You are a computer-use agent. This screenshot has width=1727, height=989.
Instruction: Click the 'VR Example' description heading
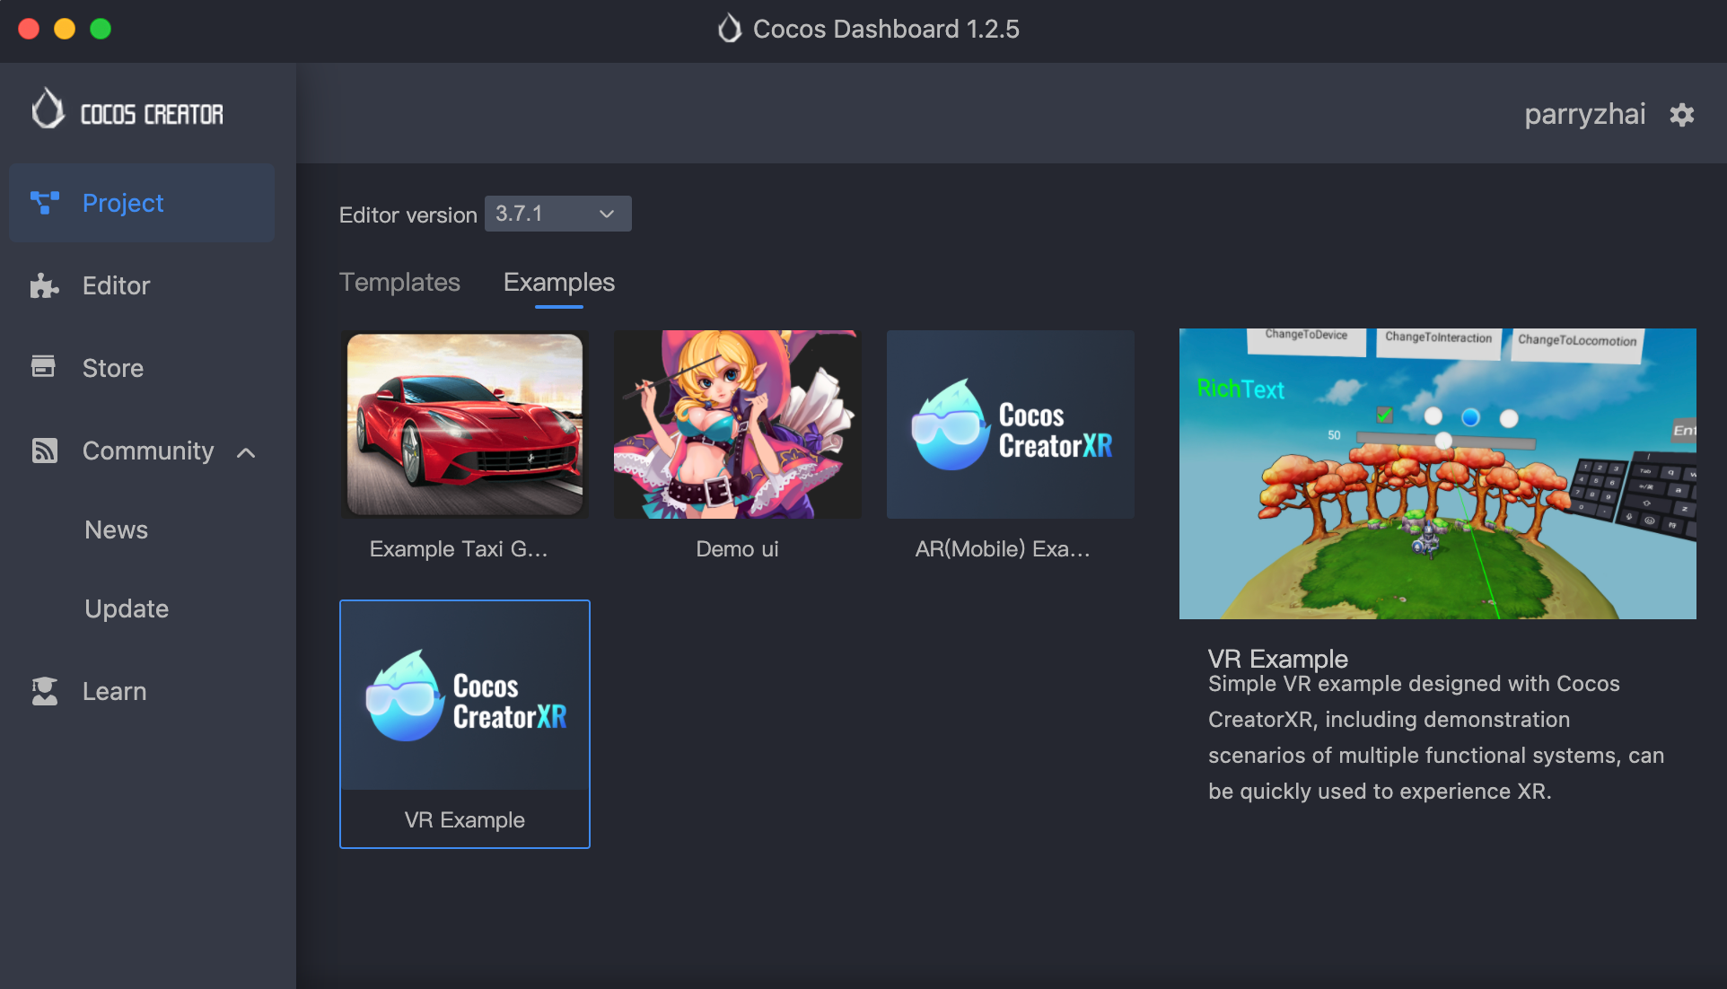(1278, 658)
